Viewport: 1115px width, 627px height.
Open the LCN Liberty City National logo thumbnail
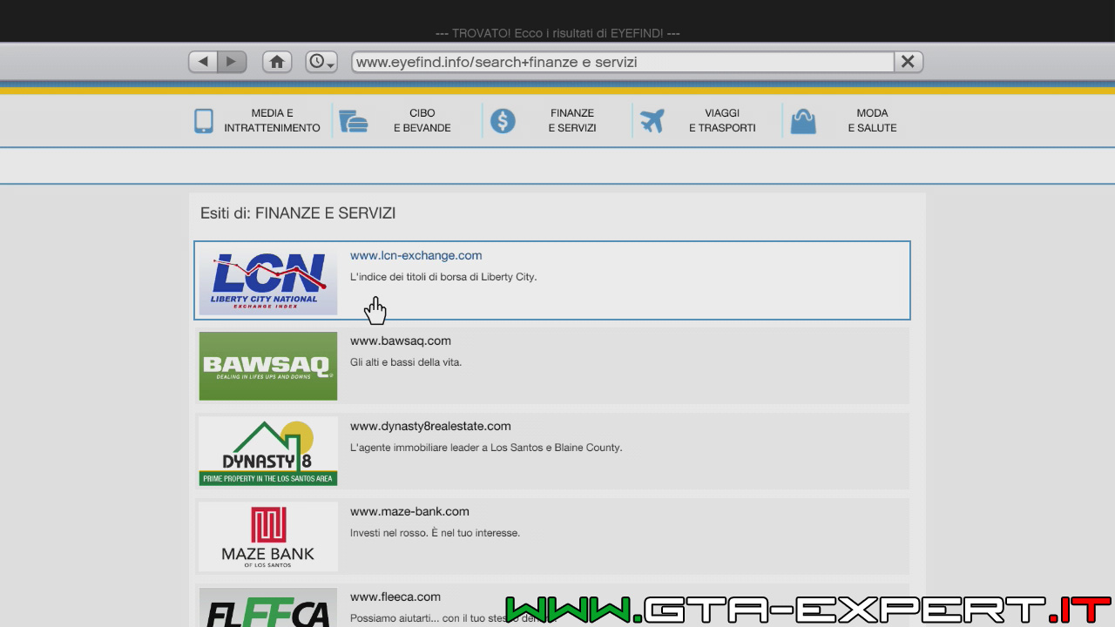[268, 280]
